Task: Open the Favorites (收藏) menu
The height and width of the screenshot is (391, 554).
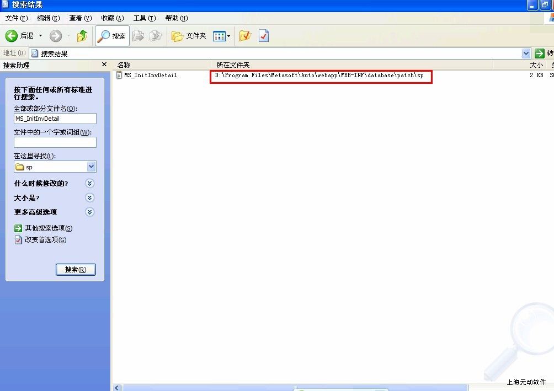Action: click(x=112, y=18)
